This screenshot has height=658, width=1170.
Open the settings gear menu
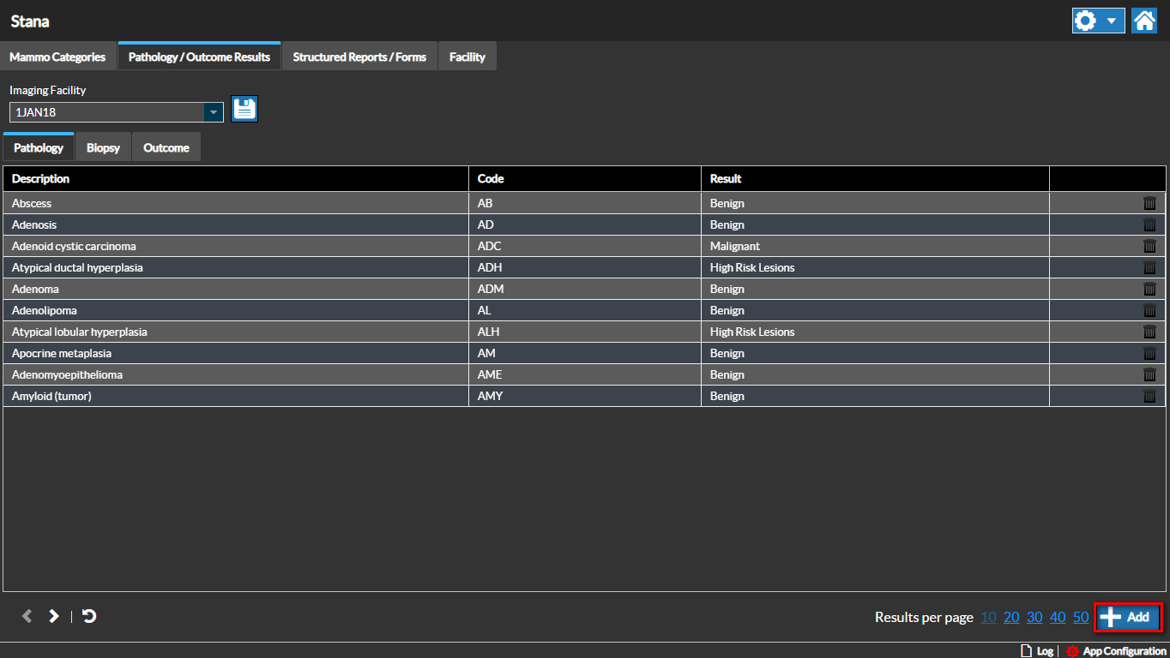[1098, 21]
